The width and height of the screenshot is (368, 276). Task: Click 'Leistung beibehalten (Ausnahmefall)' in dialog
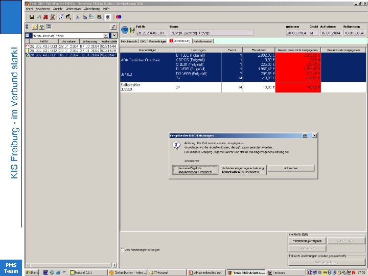point(243,170)
